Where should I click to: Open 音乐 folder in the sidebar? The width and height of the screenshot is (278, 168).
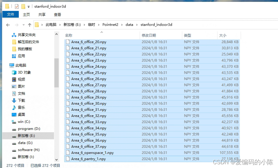click(21, 107)
